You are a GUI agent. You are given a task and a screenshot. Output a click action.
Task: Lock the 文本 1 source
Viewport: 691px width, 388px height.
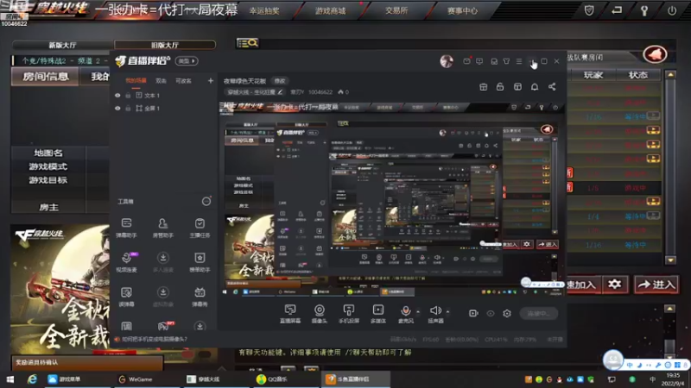tap(128, 95)
